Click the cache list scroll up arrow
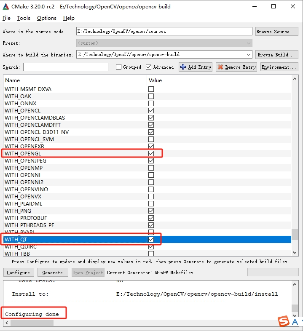This screenshot has height=334, width=303. pos(295,79)
